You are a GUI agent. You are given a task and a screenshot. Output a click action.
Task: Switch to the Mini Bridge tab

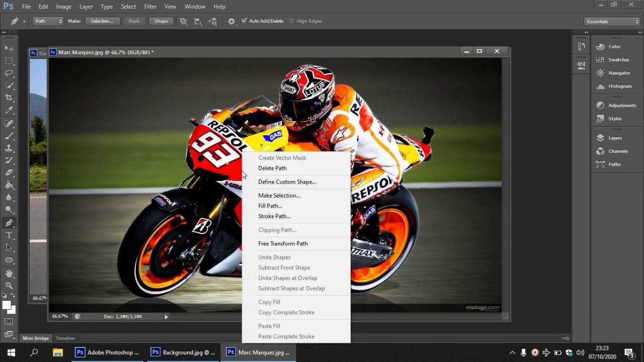pos(36,338)
